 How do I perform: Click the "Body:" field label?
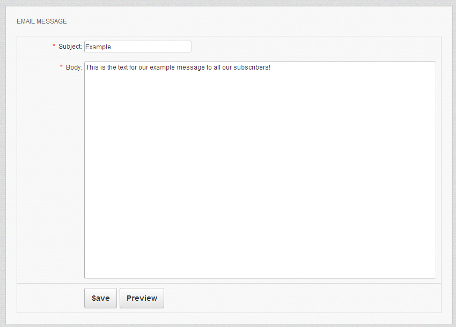(73, 67)
